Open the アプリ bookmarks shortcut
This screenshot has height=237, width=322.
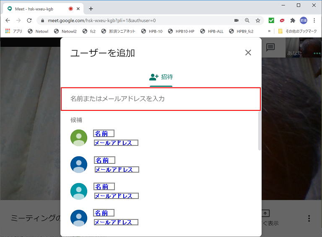click(x=14, y=31)
